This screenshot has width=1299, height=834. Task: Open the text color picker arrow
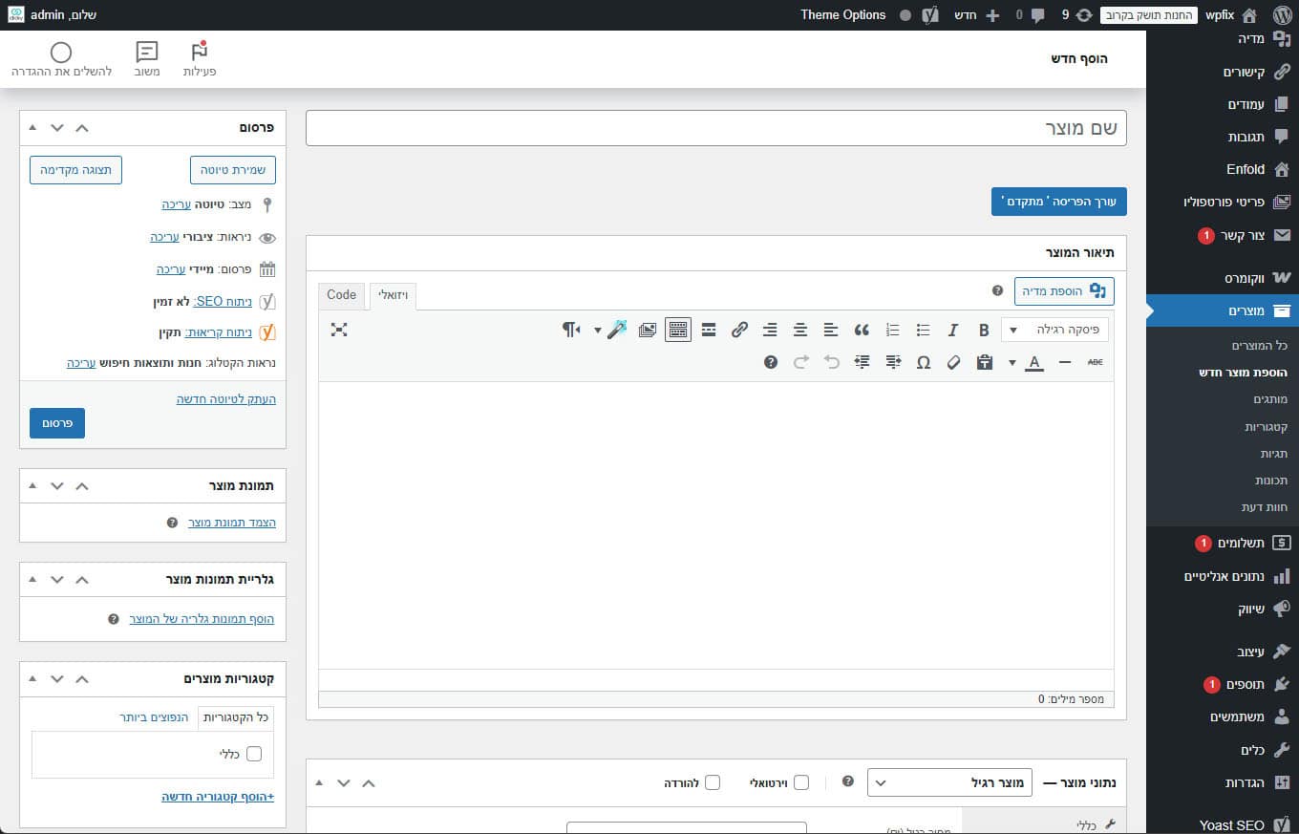click(1012, 363)
